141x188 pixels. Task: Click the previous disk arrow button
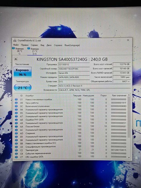[x=16, y=59]
